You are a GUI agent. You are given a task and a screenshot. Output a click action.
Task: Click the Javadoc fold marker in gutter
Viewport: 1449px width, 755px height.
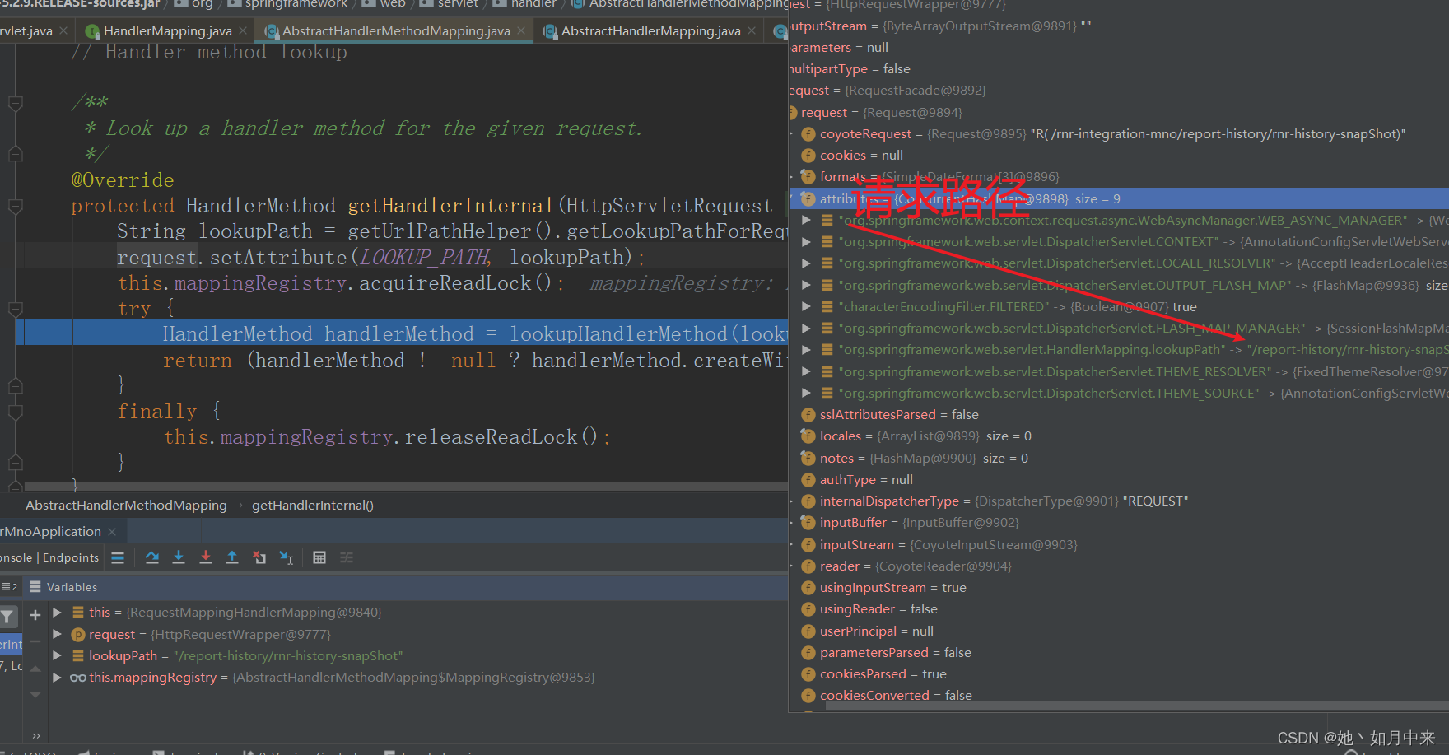tap(15, 103)
